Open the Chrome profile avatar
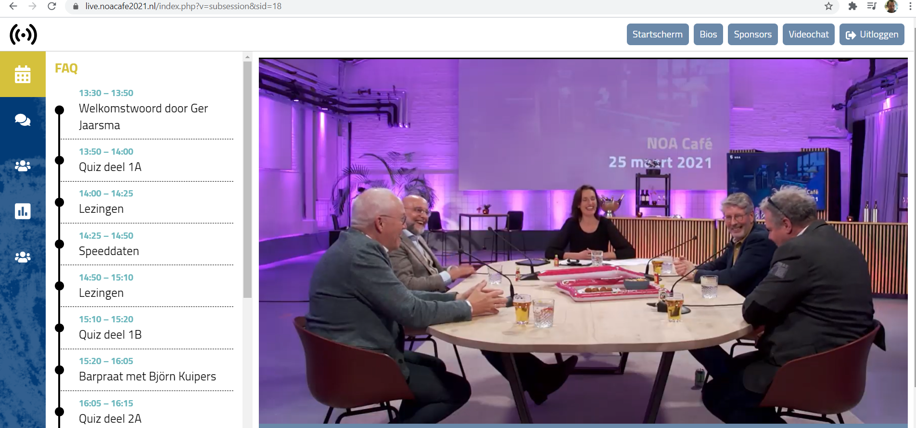Viewport: 916px width, 428px height. (891, 6)
